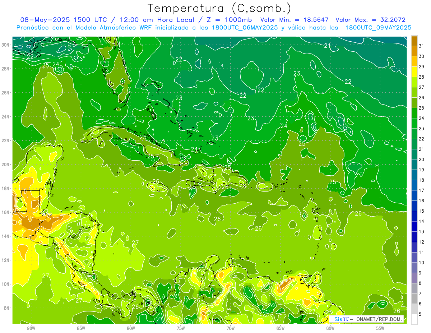The width and height of the screenshot is (431, 333).
Task: Click the 12N latitude axis label
Action: tap(5, 260)
